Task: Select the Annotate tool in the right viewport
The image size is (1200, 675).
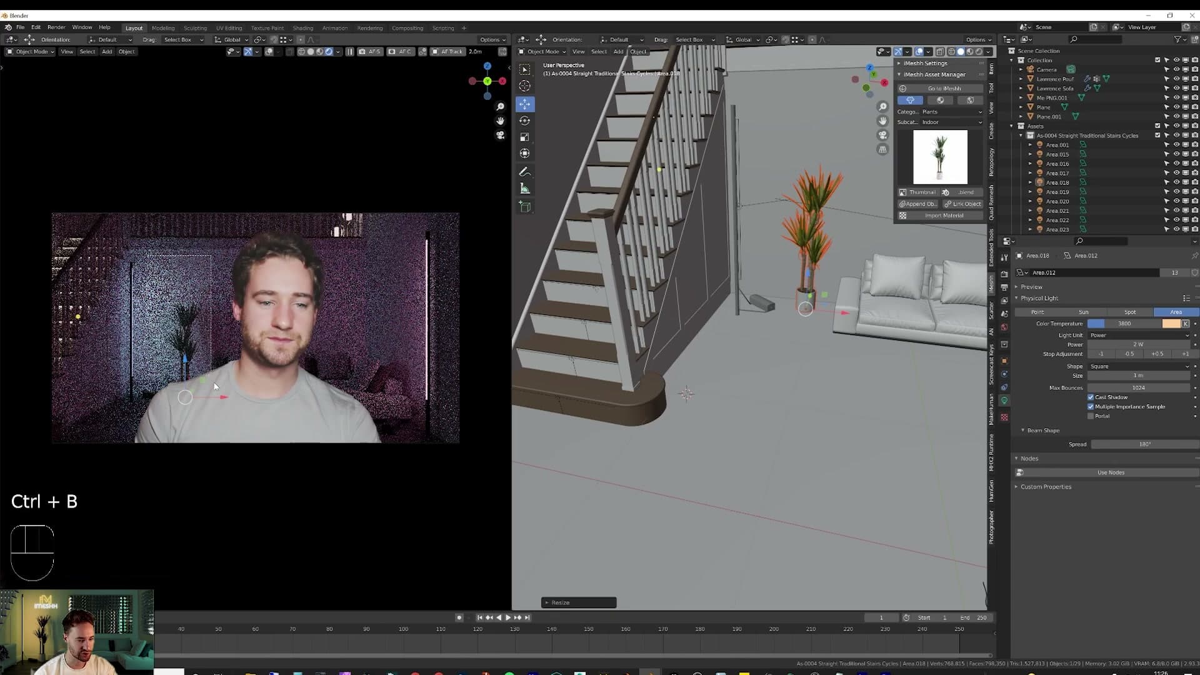Action: tap(525, 172)
